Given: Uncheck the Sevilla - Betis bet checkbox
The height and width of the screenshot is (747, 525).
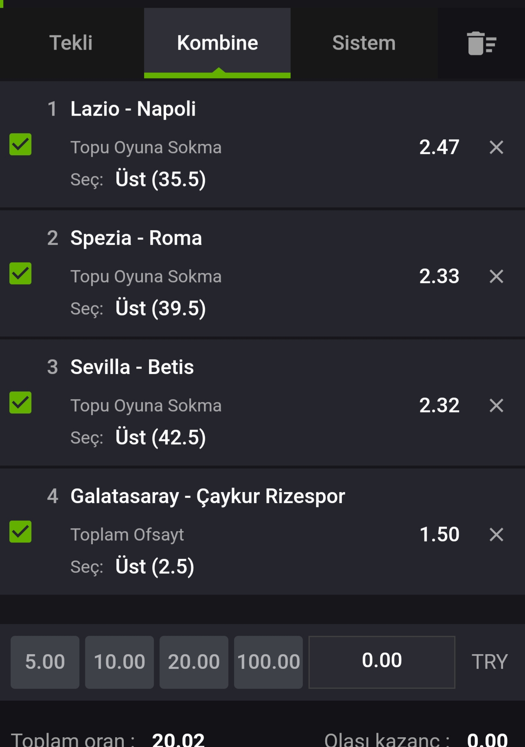Looking at the screenshot, I should click(x=20, y=402).
